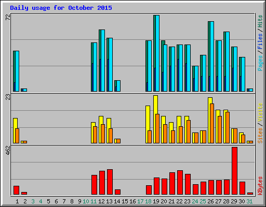
Task: Click the red KBytes bar for day 13
Action: 110,182
